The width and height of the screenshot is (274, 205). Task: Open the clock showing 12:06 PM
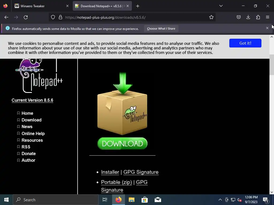(251, 200)
